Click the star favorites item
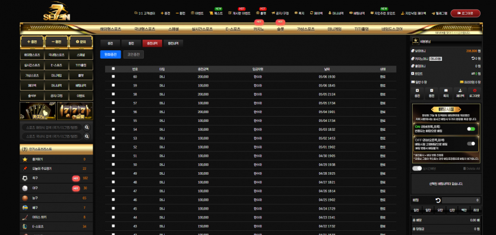The width and height of the screenshot is (496, 235). click(56, 159)
